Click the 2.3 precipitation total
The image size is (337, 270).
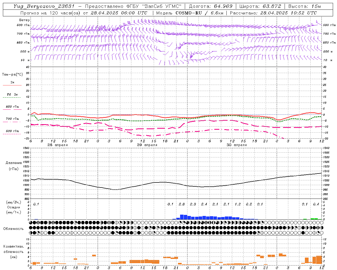click(193, 204)
